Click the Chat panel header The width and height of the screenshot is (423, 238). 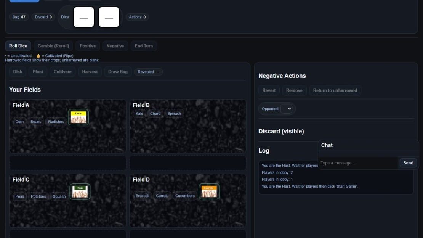pos(368,145)
